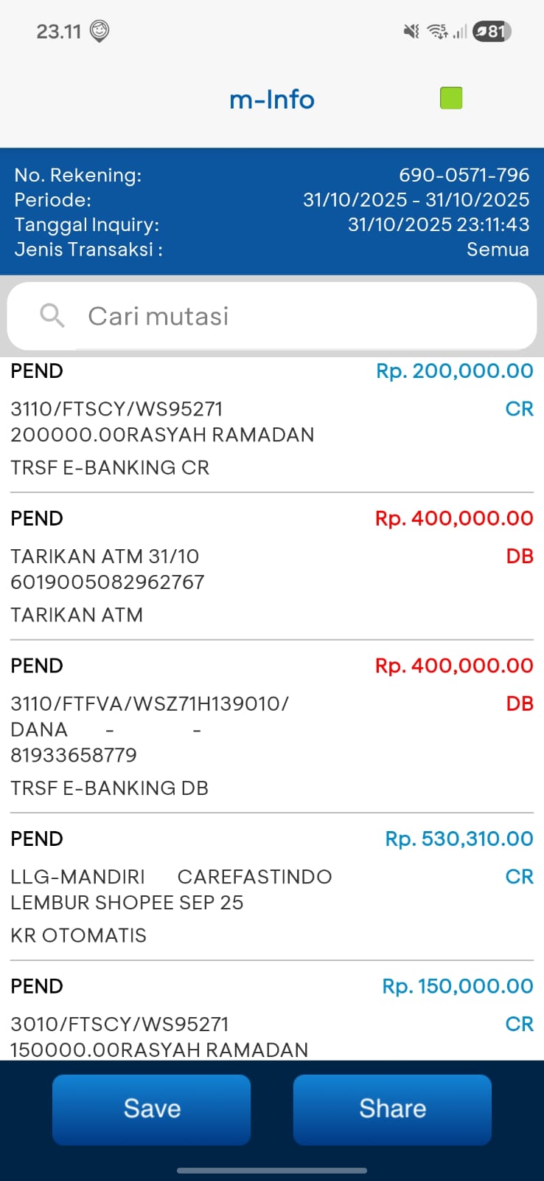Tap the m-Info page title
This screenshot has width=544, height=1181.
pyautogui.click(x=272, y=100)
